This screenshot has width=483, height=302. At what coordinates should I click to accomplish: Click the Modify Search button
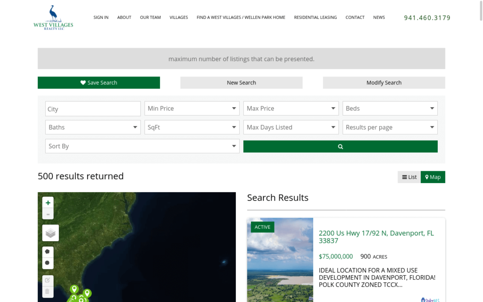pos(384,83)
